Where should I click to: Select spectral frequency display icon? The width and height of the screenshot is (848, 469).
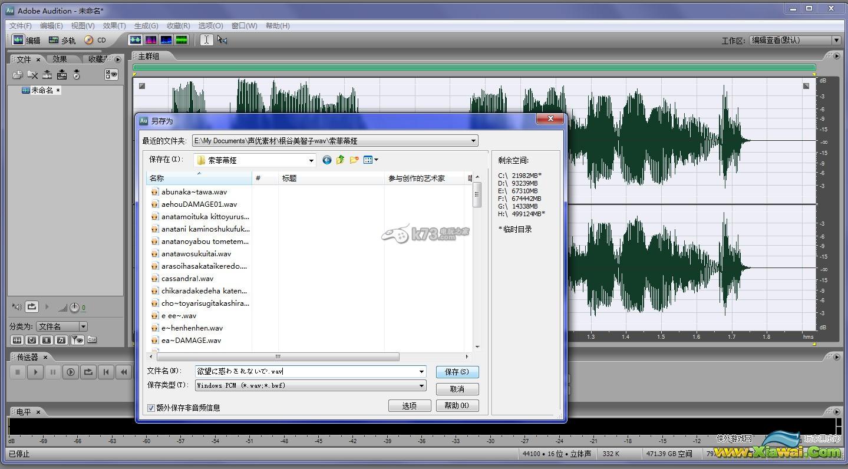click(x=151, y=40)
